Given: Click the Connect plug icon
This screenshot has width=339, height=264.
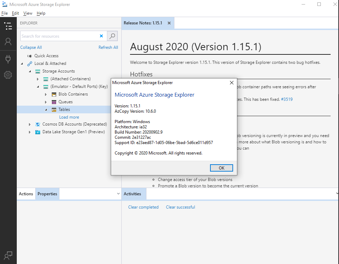Looking at the screenshot, I should (x=8, y=59).
